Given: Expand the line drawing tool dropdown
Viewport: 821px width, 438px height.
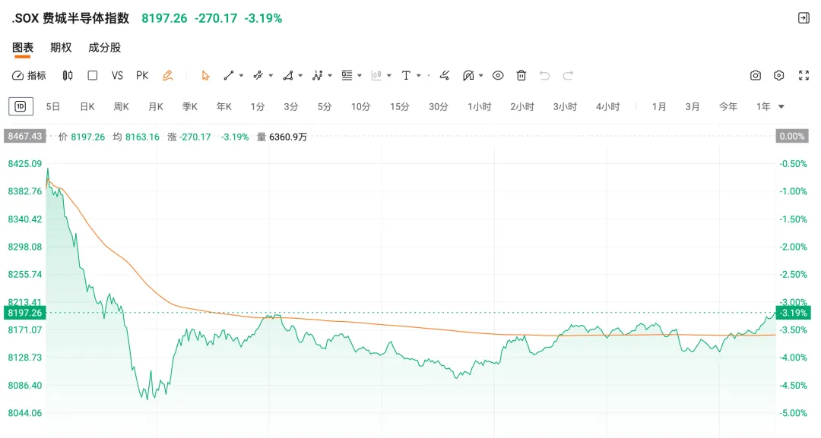Looking at the screenshot, I should (241, 75).
